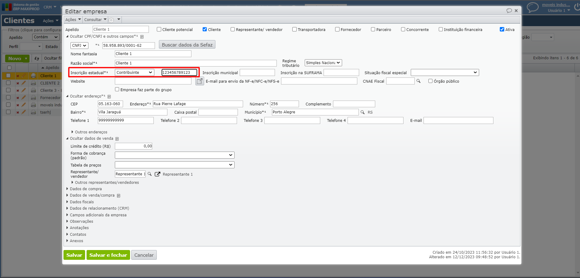Click the comment bubble icon in dialog title bar
The width and height of the screenshot is (580, 278).
[x=509, y=11]
